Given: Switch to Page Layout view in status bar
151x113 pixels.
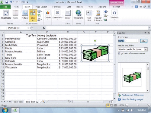Looking at the screenshot, I should 111,105.
